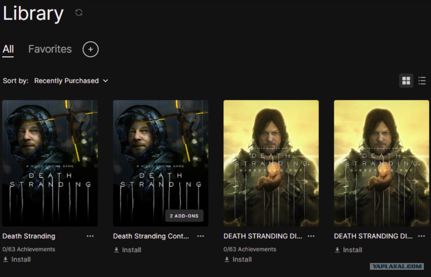Add a new collection with plus button
This screenshot has width=431, height=277.
tap(91, 50)
